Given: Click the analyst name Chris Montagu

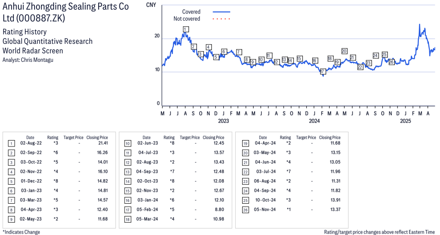Looking at the screenshot, I should [37, 60].
